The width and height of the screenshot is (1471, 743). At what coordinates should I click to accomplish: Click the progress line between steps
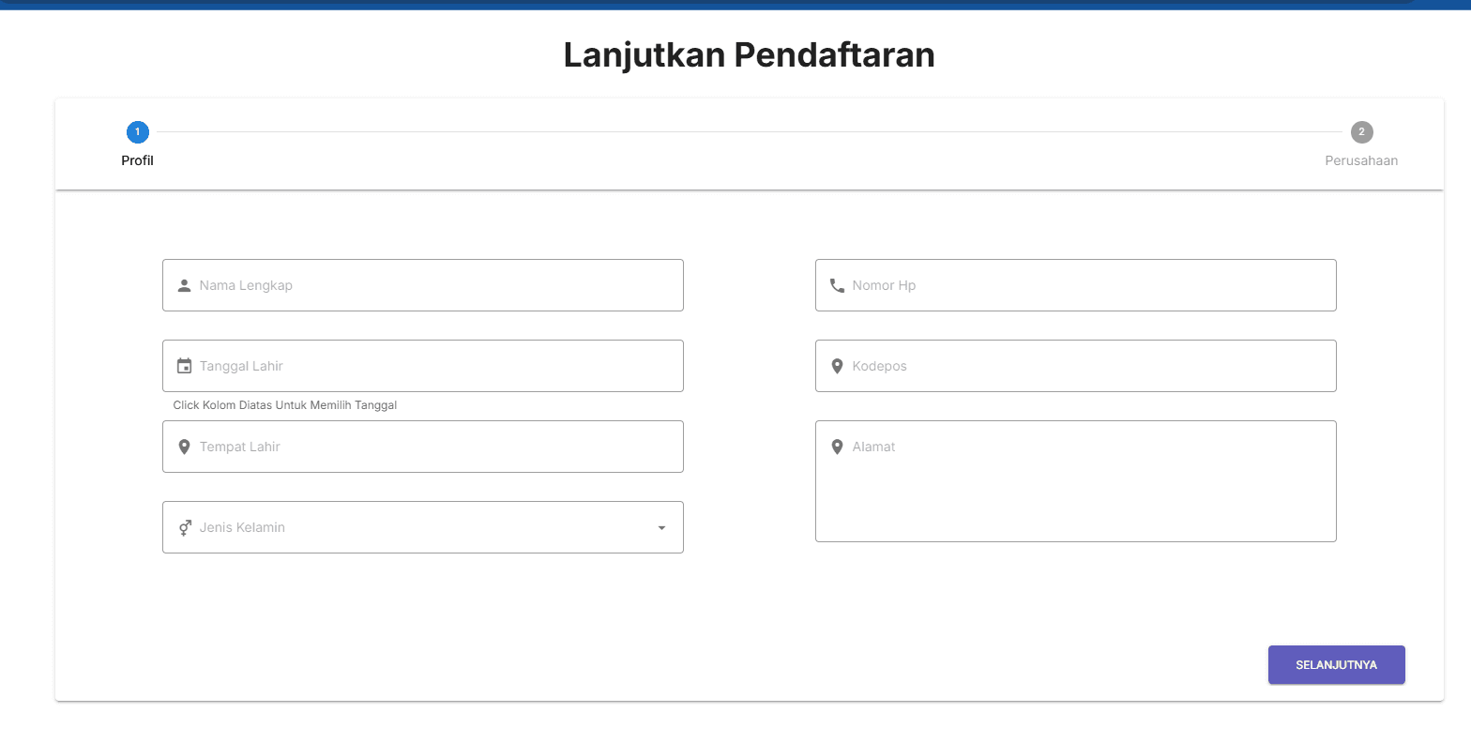point(751,132)
